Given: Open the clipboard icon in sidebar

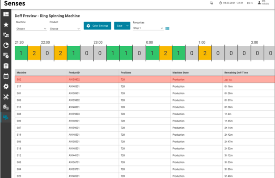Looking at the screenshot, I should [x=6, y=66].
